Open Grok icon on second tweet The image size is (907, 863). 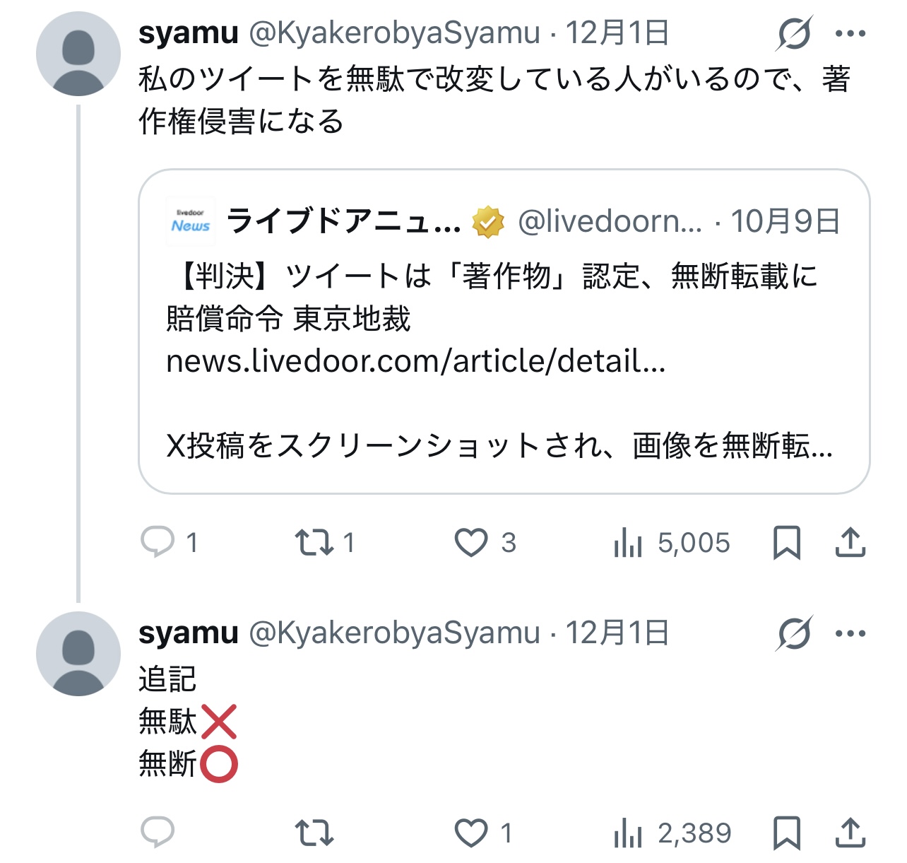(794, 633)
